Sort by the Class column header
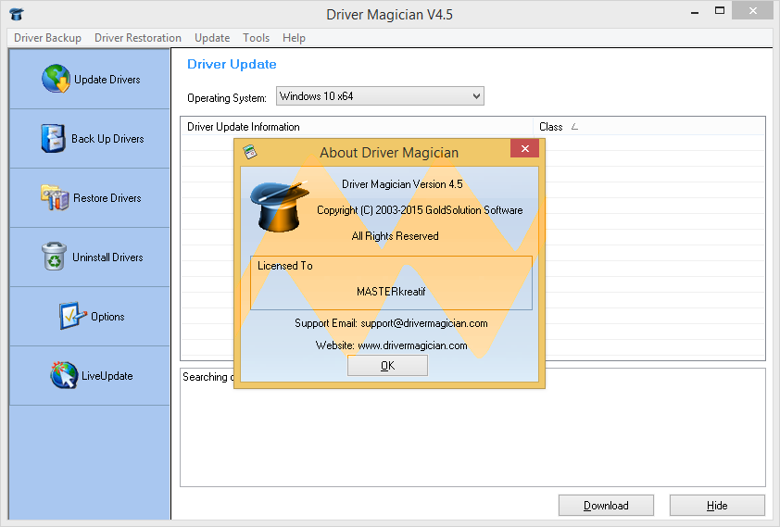 click(x=648, y=126)
